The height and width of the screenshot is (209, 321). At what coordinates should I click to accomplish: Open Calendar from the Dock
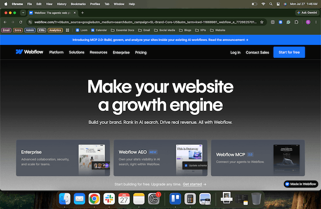click(124, 199)
